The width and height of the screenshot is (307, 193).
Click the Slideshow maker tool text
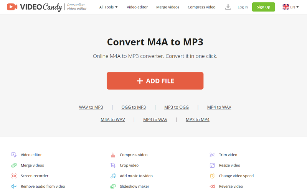135,186
